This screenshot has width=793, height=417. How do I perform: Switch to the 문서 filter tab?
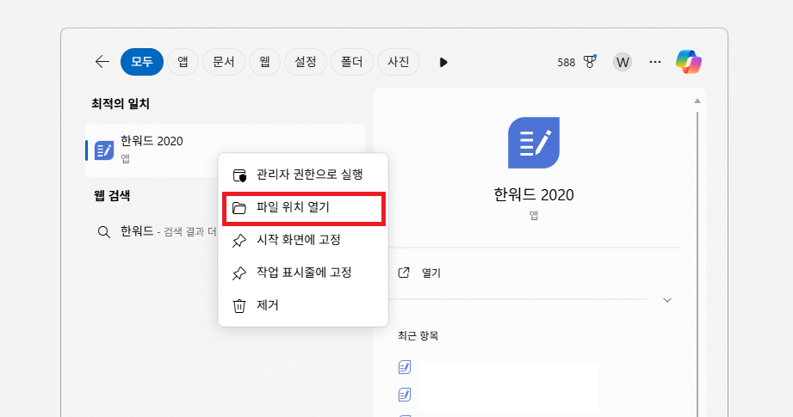(x=224, y=62)
